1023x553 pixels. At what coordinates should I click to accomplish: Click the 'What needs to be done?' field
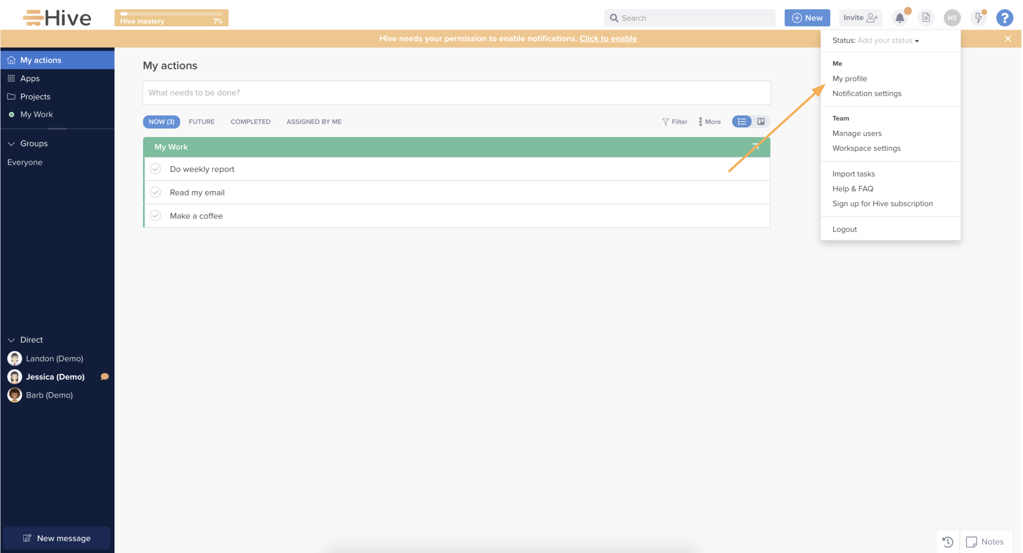(x=456, y=93)
